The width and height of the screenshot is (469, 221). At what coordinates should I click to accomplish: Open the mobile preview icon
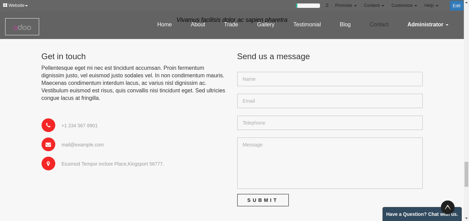point(327,5)
